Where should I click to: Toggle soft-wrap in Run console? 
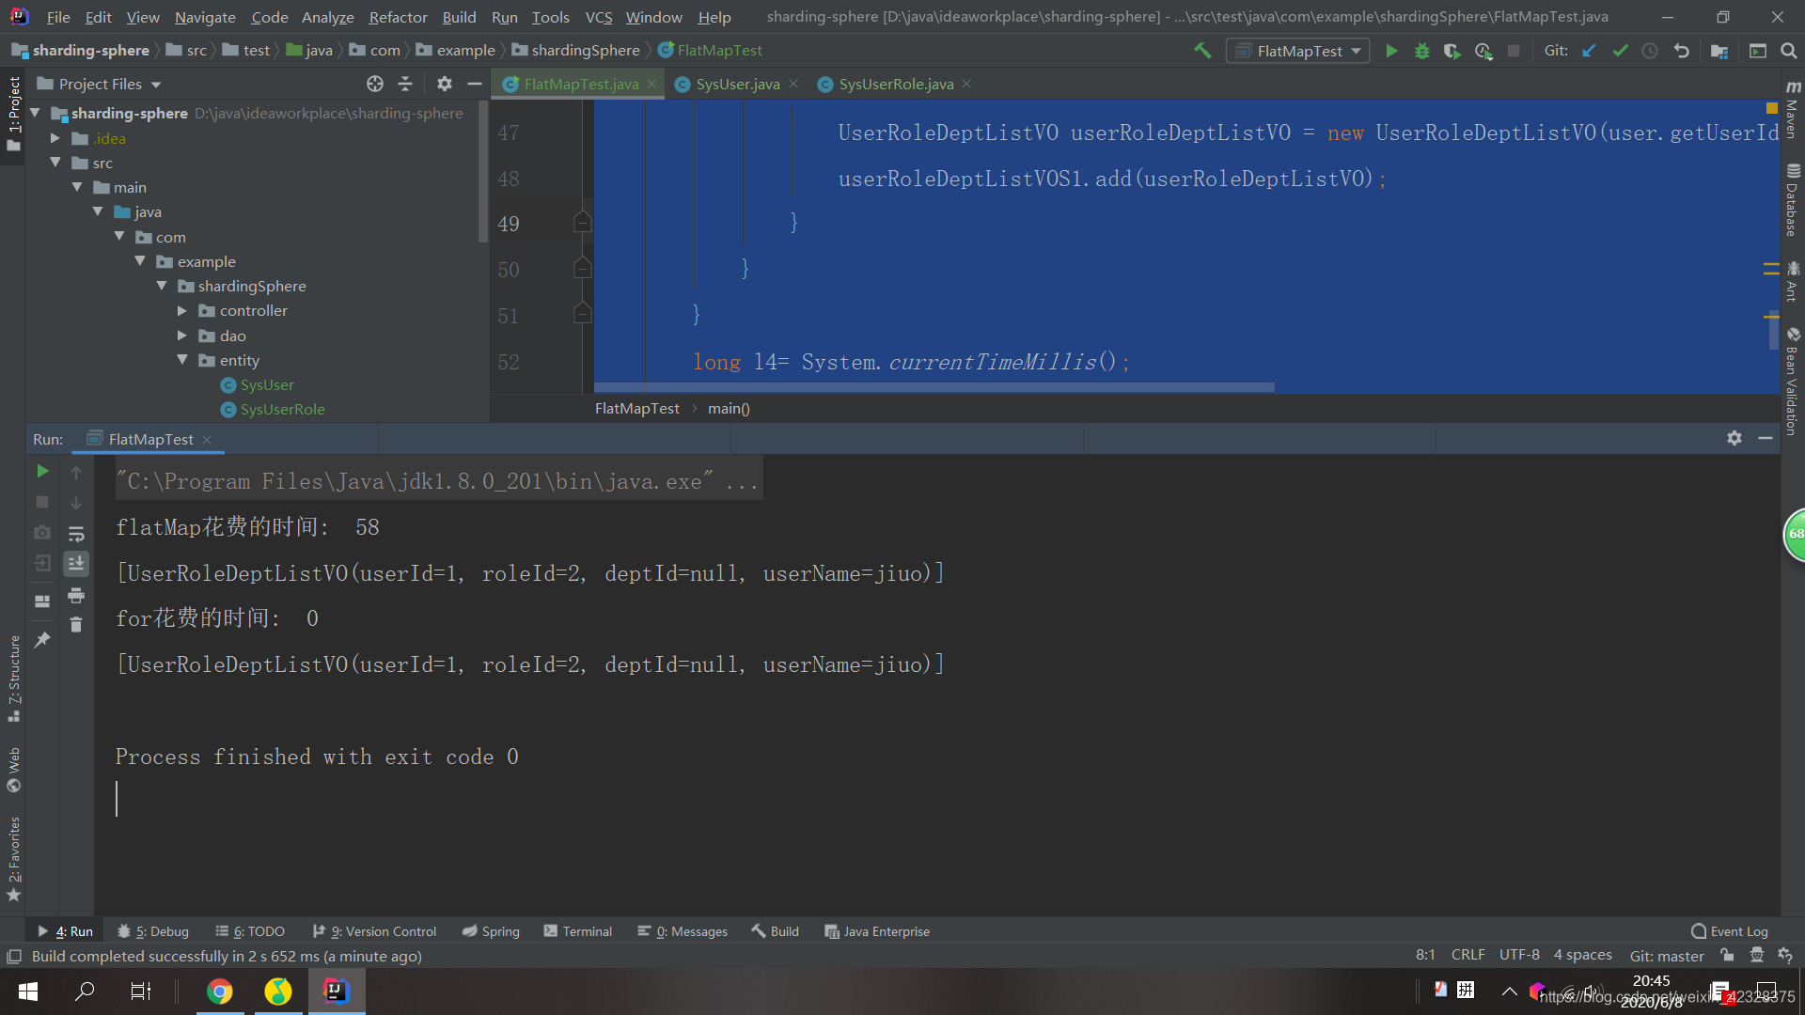click(76, 534)
